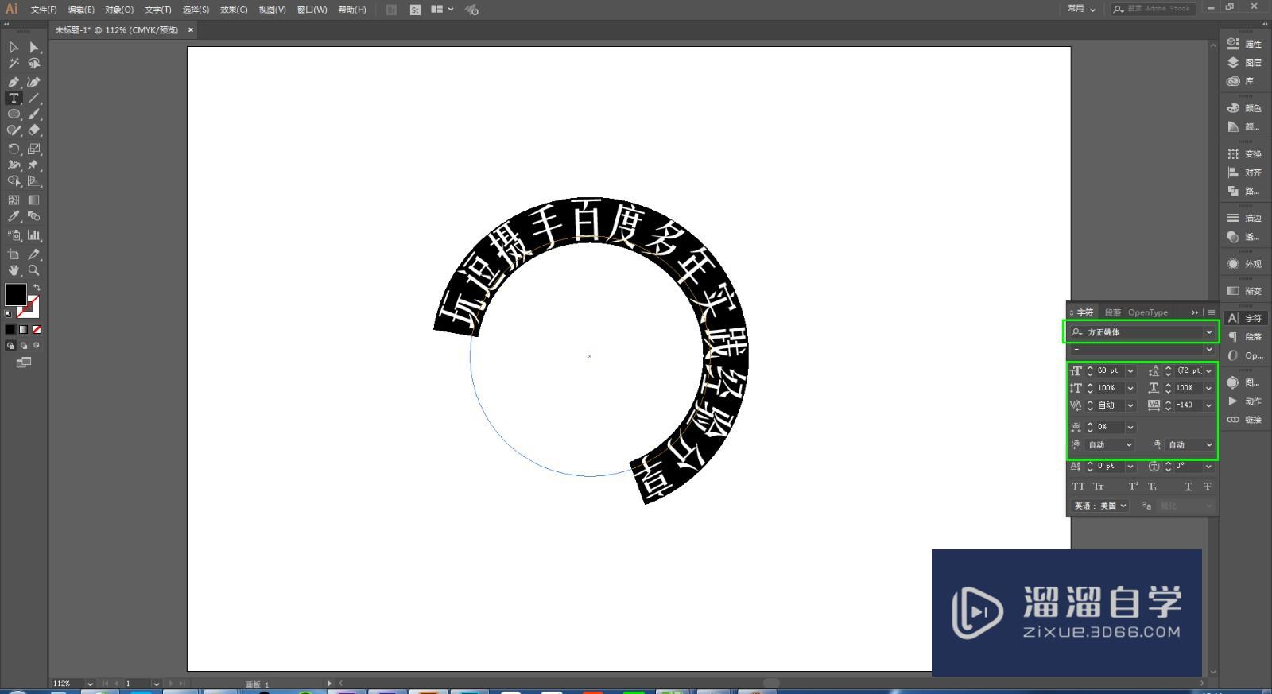Viewport: 1272px width, 694px height.
Task: Open the 图层 layers panel
Action: point(1244,62)
